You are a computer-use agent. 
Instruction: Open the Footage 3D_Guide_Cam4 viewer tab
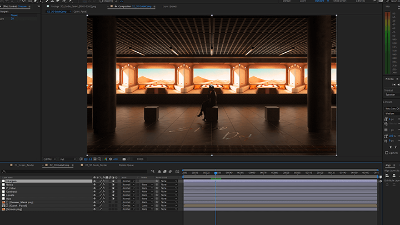[x=73, y=6]
